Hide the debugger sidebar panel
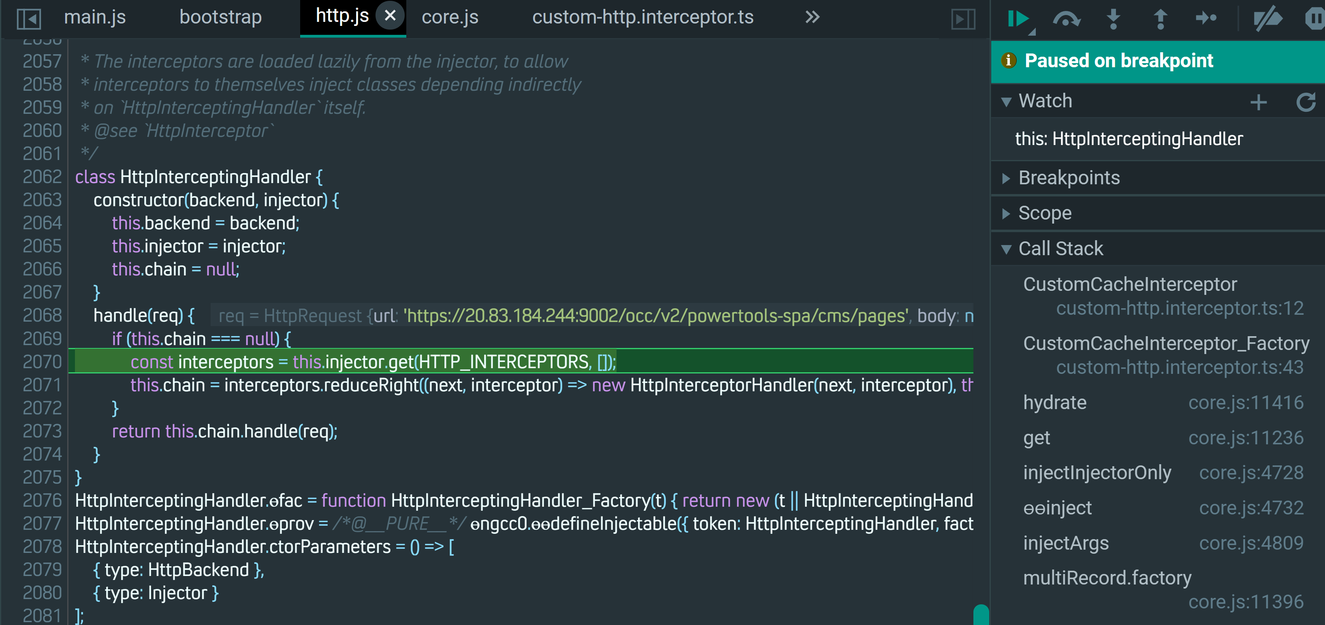 click(x=963, y=19)
